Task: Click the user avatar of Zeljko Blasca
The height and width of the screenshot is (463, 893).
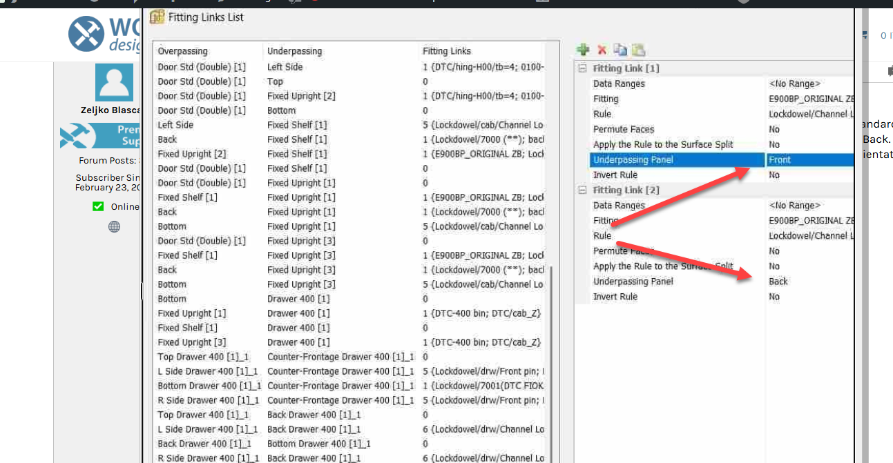Action: (114, 82)
